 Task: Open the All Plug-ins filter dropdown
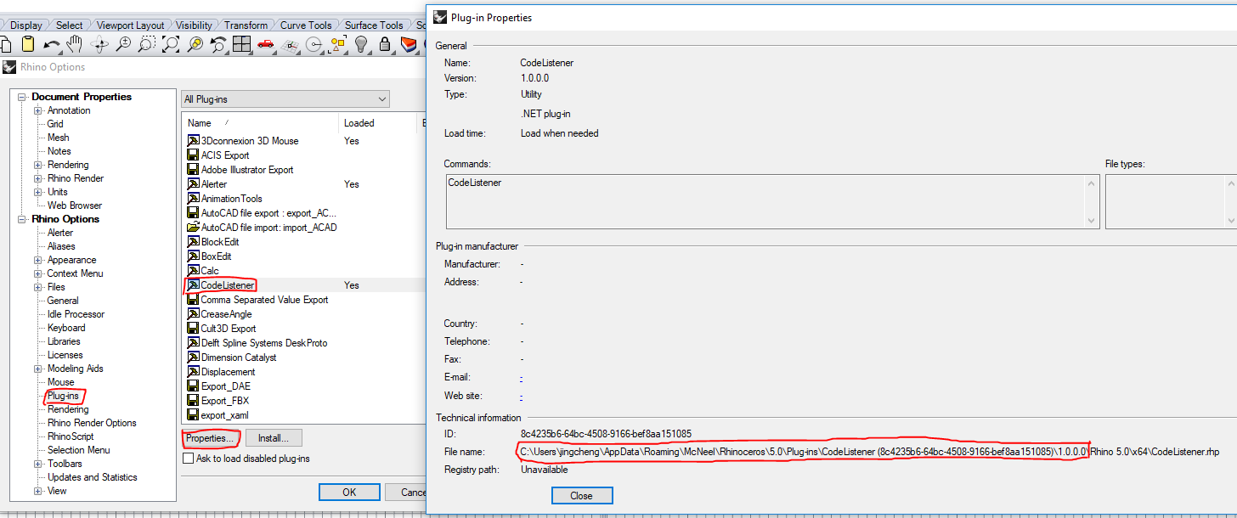tap(285, 99)
